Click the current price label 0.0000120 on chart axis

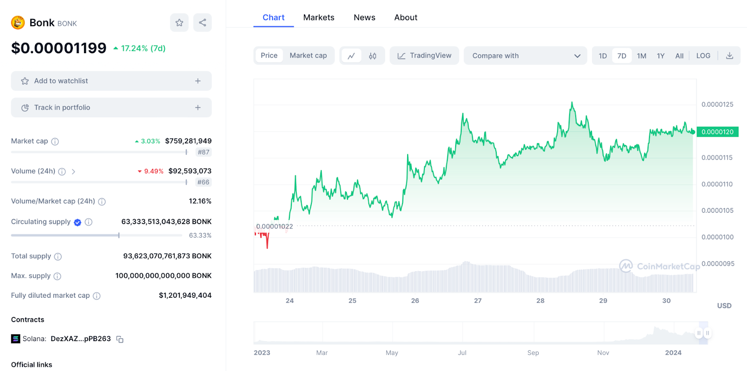pos(718,132)
